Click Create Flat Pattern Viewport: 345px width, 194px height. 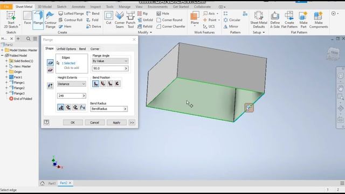[x=289, y=20]
